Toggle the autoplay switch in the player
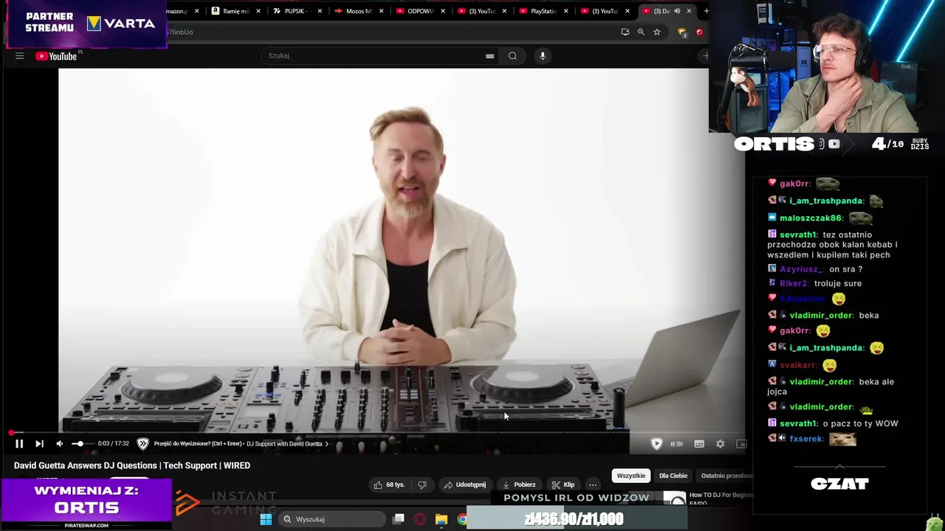This screenshot has width=945, height=531. click(676, 444)
